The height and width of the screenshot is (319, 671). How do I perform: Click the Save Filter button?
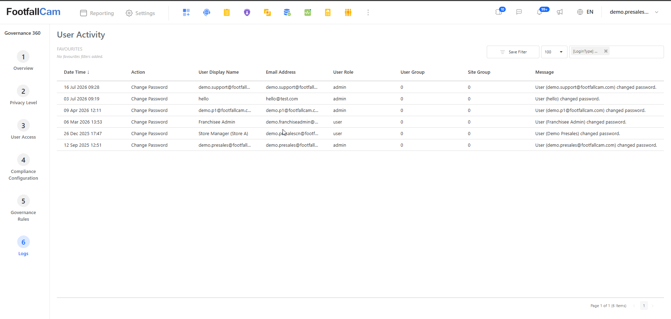click(x=513, y=52)
